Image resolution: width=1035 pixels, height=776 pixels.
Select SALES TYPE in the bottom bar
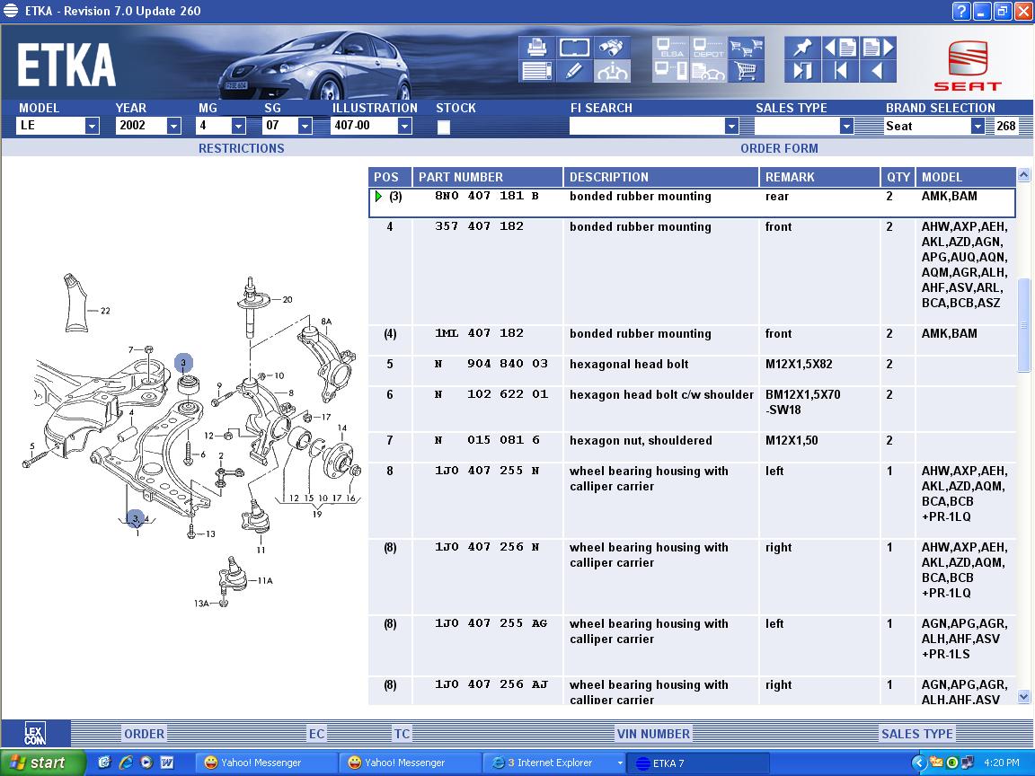(x=917, y=734)
